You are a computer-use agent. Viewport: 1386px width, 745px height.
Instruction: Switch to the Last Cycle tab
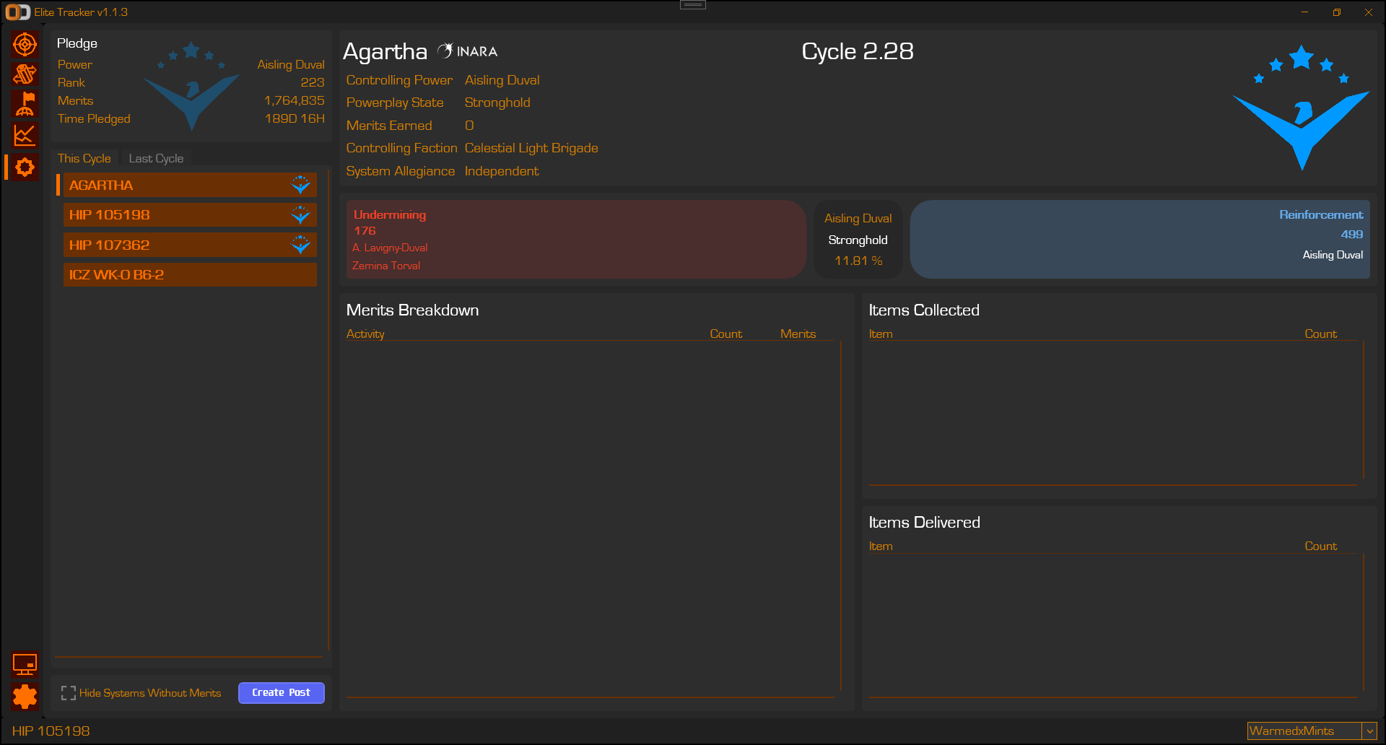[x=156, y=158]
